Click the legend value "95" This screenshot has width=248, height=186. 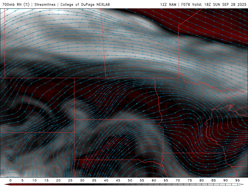click(237, 180)
